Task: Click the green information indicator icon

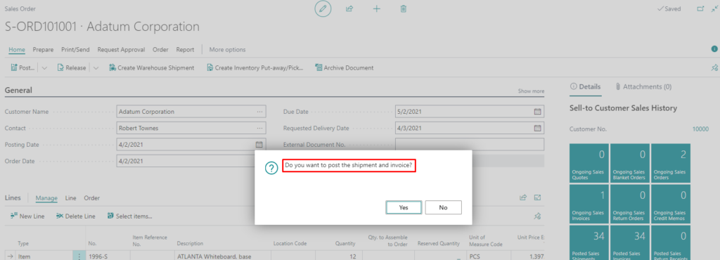Action: pyautogui.click(x=714, y=48)
